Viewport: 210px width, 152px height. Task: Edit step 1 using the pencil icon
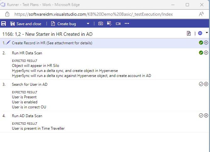(x=8, y=43)
